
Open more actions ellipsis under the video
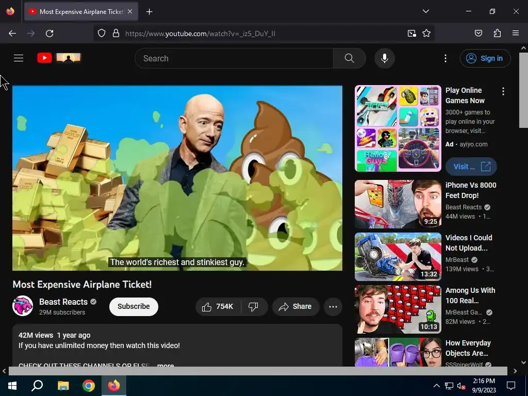(x=333, y=306)
